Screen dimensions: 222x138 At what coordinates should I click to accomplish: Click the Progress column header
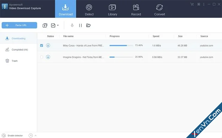(x=115, y=36)
